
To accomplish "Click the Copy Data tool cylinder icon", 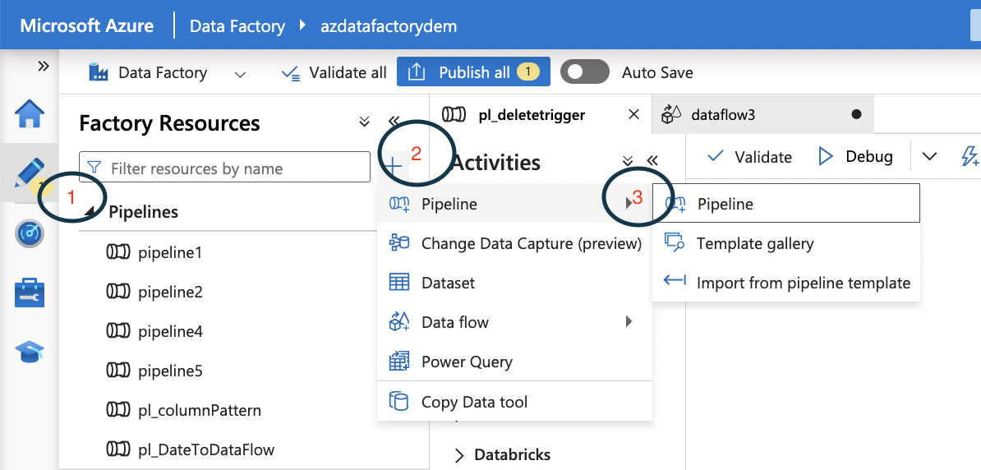I will (x=398, y=401).
